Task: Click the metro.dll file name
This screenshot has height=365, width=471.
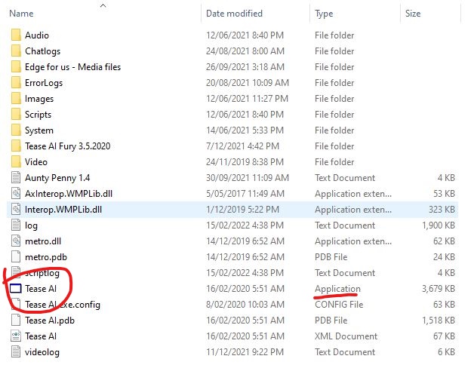Action: pos(43,241)
